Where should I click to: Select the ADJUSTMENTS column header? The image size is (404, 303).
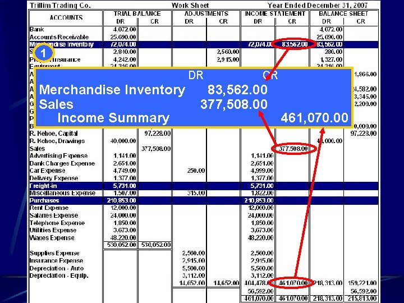(206, 13)
